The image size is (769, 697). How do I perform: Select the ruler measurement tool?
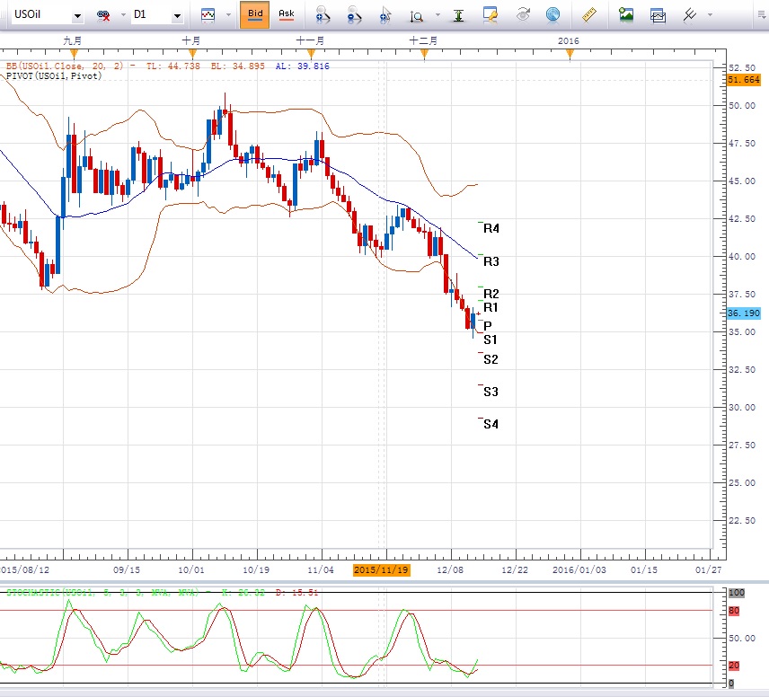click(x=589, y=15)
